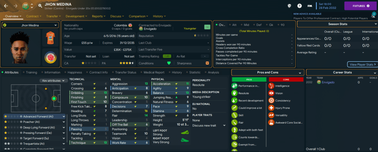378x152 pixels.
Task: Click the green heart Conditions icon
Action: click(x=169, y=63)
